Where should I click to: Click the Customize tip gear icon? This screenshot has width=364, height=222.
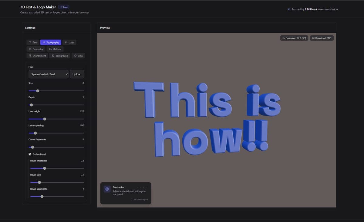[x=107, y=189]
